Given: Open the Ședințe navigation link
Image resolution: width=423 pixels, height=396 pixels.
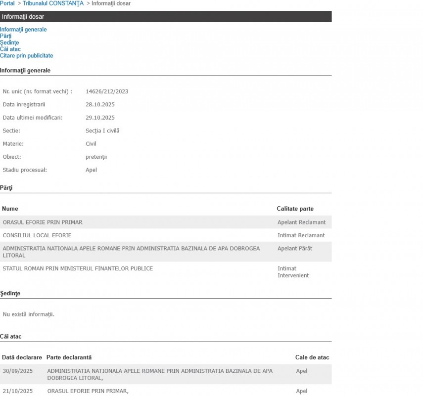Looking at the screenshot, I should [x=9, y=43].
